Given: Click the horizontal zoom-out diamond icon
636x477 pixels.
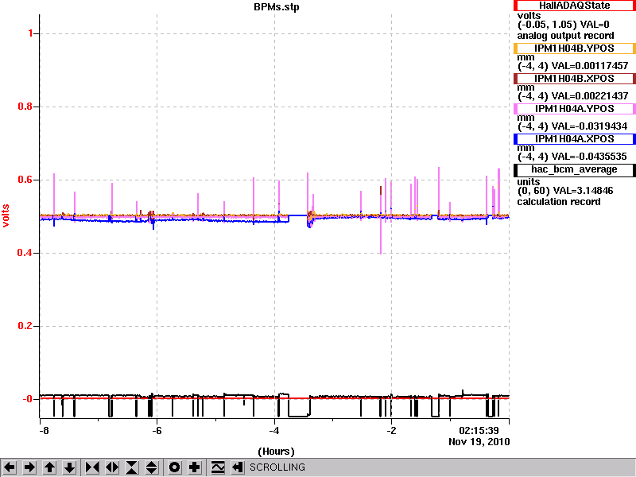Looking at the screenshot, I should coord(112,467).
